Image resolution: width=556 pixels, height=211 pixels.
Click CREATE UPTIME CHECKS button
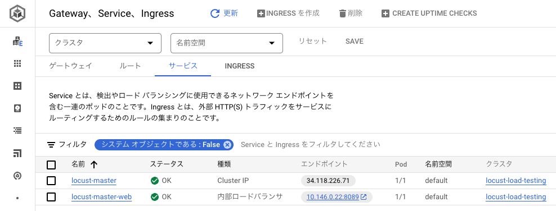click(429, 13)
